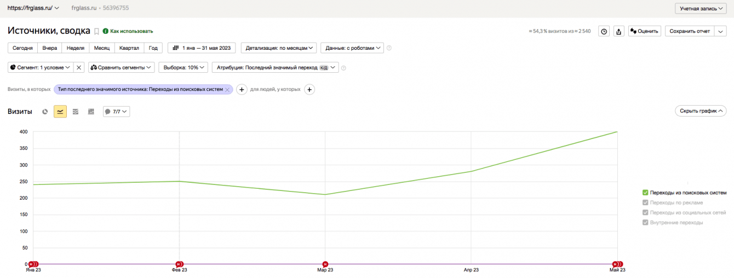This screenshot has height=278, width=734.
Task: Click red annotation marker at Янв 23
Action: [33, 264]
